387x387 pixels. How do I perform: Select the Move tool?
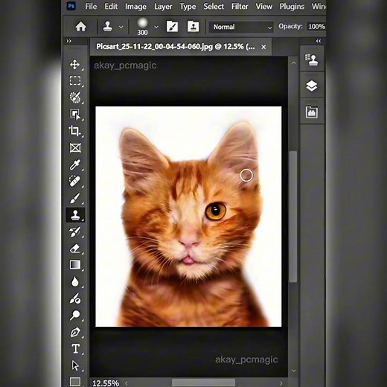(74, 65)
